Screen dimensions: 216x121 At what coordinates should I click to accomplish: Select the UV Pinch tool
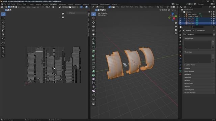(3, 56)
